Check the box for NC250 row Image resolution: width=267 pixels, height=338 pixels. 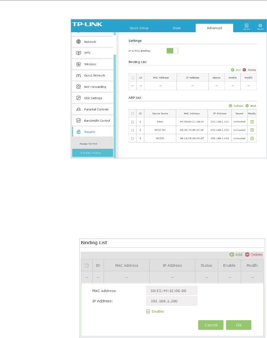point(132,139)
